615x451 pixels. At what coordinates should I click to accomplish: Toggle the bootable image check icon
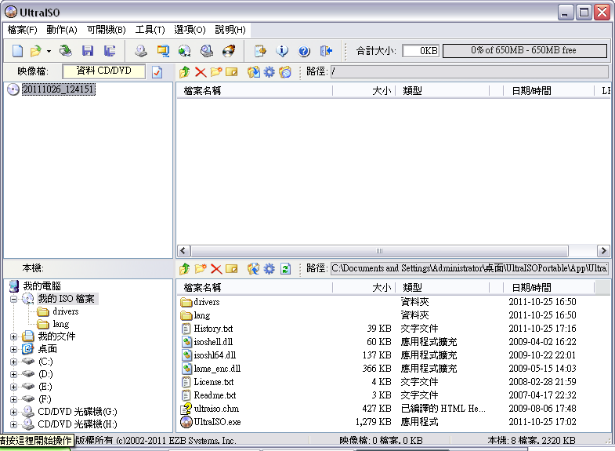point(157,72)
